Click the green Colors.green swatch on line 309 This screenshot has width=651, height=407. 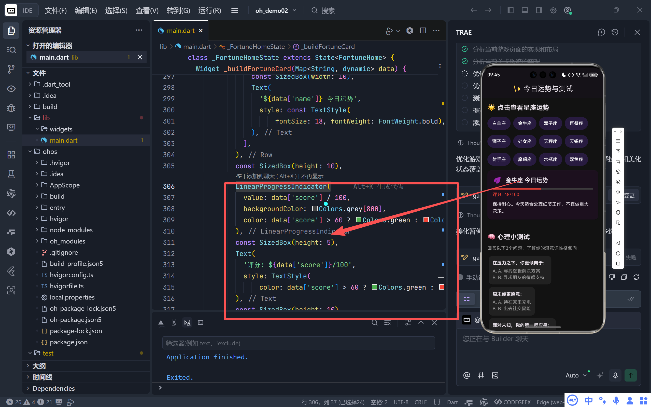tap(358, 220)
